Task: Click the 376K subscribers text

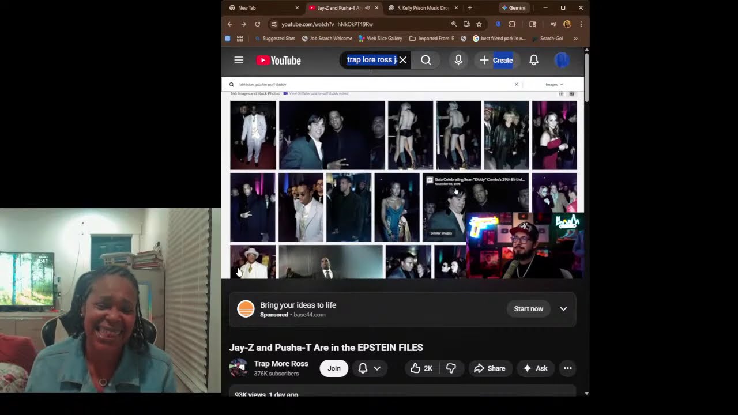Action: tap(276, 373)
